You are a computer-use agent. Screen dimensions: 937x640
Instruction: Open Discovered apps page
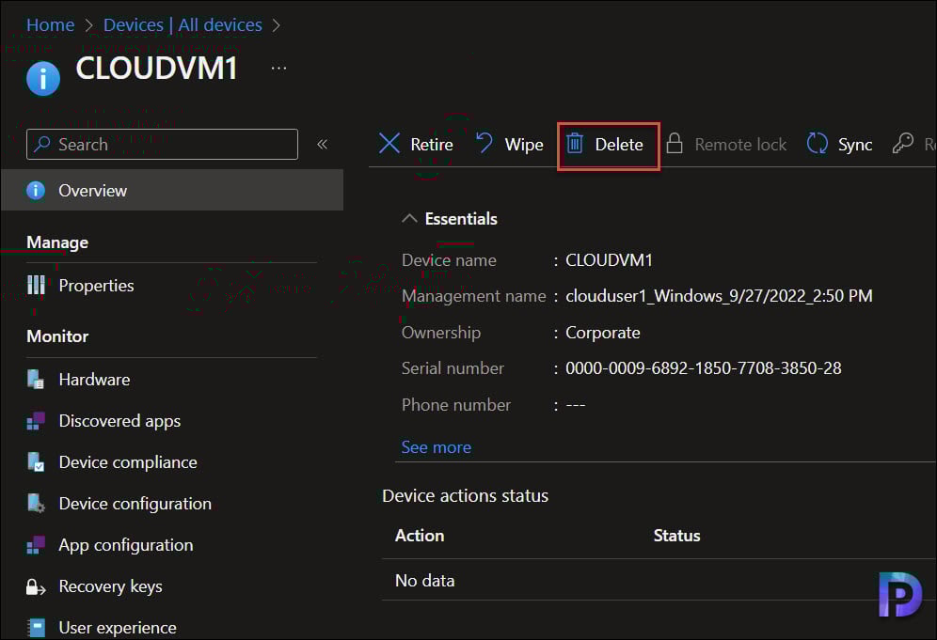click(x=119, y=421)
